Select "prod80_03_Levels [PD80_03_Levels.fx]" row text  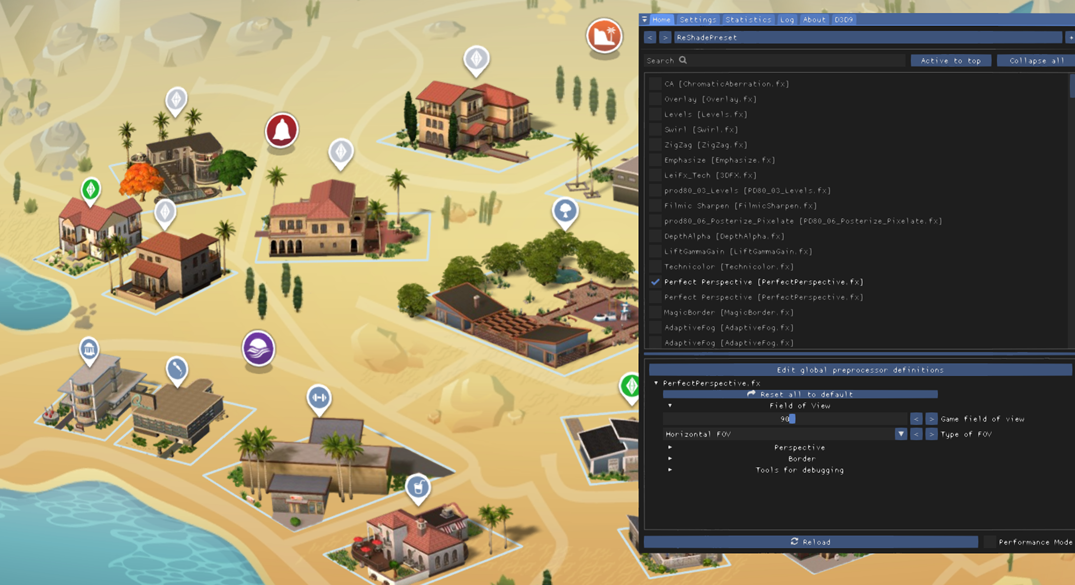point(747,191)
